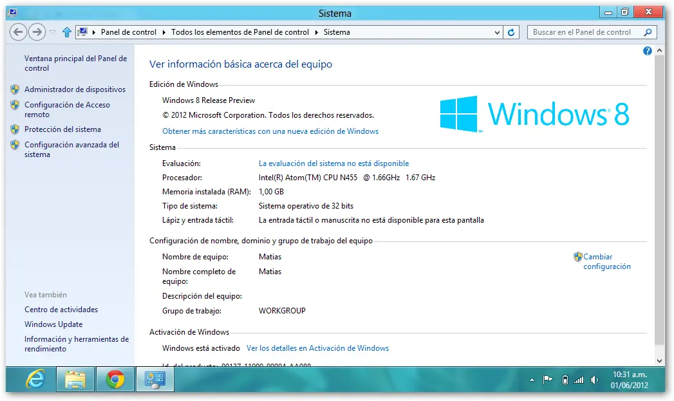Screen dimensions: 674x401
Task: Click Cambiar configuración link
Action: coord(607,261)
